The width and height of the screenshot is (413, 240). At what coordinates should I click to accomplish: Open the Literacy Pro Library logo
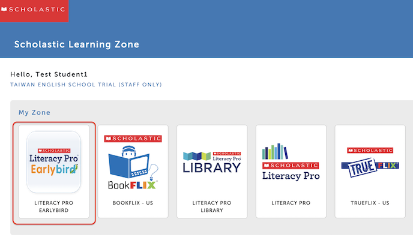coord(212,161)
